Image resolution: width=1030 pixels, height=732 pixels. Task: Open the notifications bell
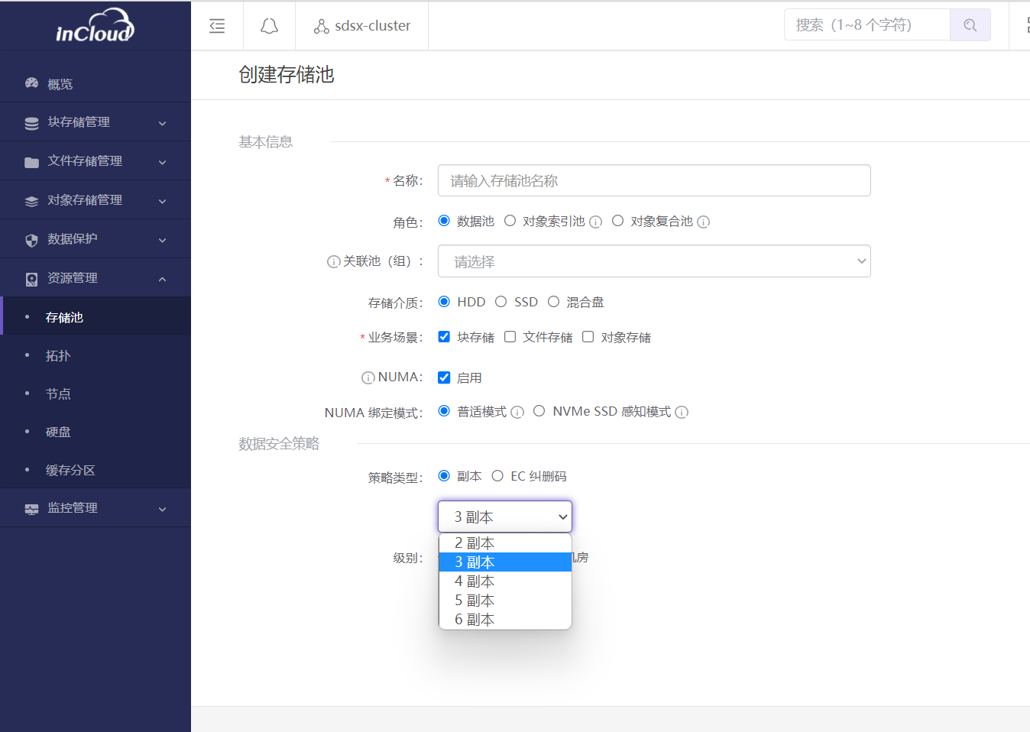point(269,26)
